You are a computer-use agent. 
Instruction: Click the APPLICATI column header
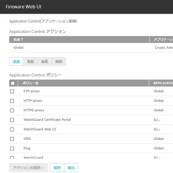coord(161,83)
